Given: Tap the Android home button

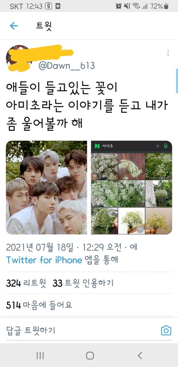Looking at the screenshot, I should coord(90,355).
